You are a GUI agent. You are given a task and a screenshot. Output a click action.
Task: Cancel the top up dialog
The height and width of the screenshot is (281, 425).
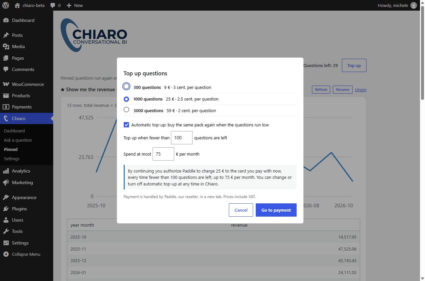pos(241,210)
